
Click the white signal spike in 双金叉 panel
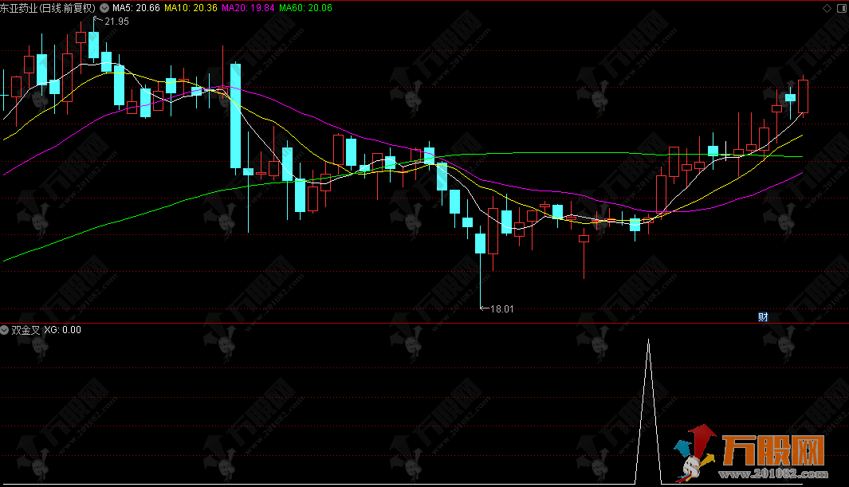[648, 399]
